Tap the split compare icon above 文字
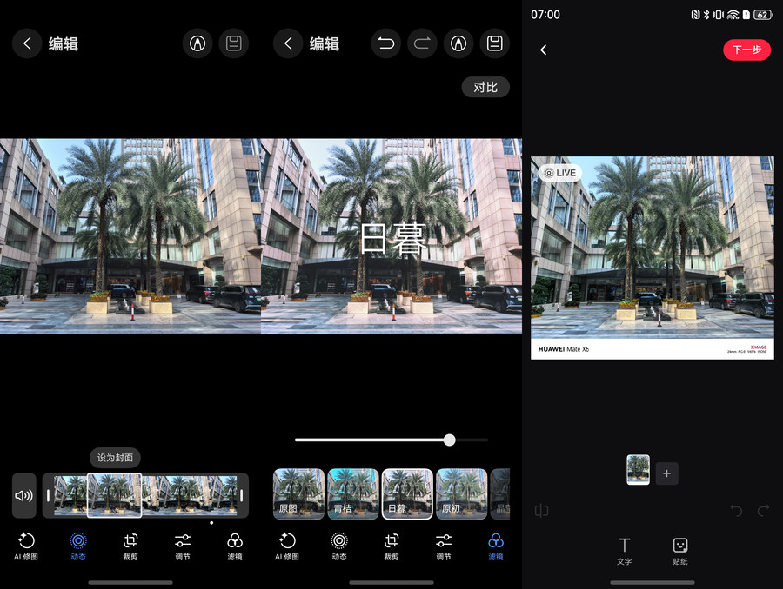The width and height of the screenshot is (783, 589). point(541,511)
